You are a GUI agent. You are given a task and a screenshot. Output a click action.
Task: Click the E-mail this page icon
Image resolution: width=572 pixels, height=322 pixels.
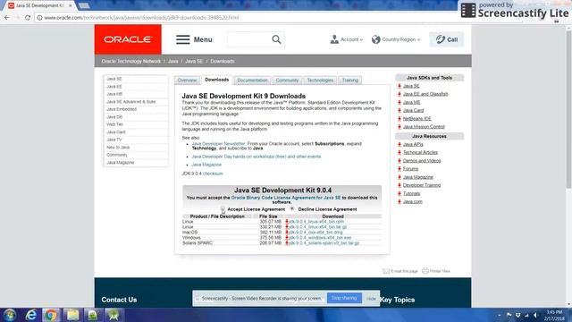point(386,271)
